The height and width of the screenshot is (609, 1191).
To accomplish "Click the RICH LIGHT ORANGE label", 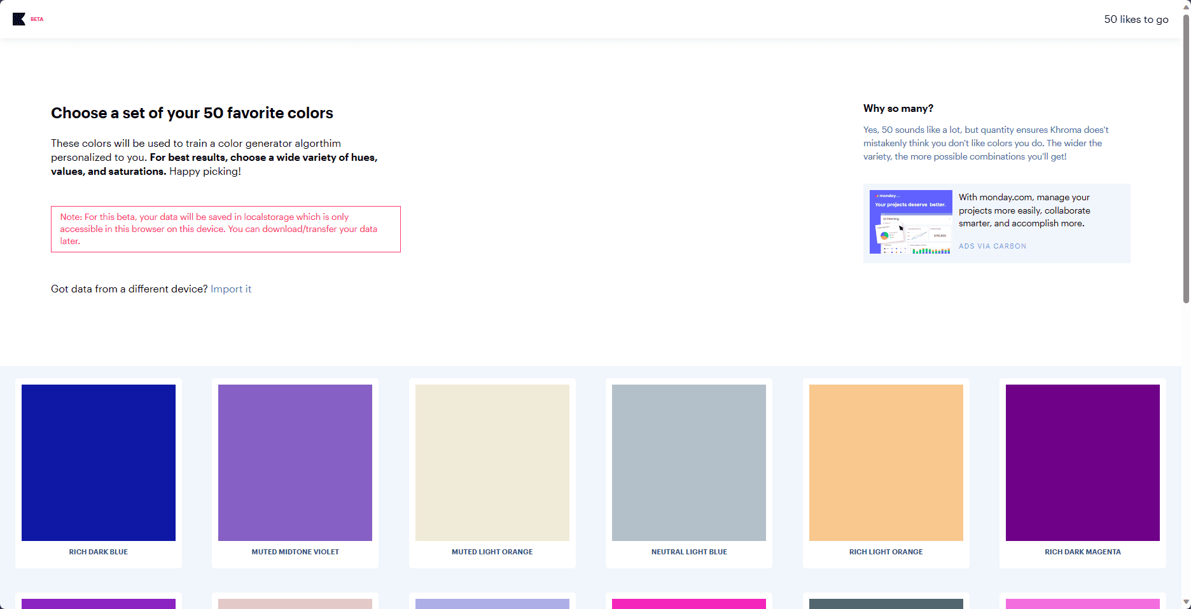I will click(886, 552).
